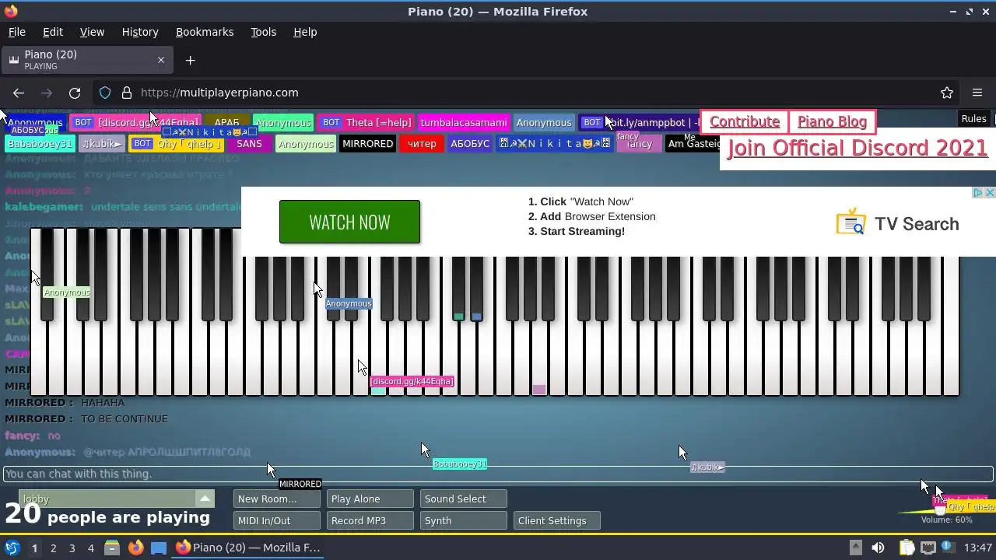Viewport: 996px width, 560px height.
Task: Open the network tray icon
Action: pos(927,548)
